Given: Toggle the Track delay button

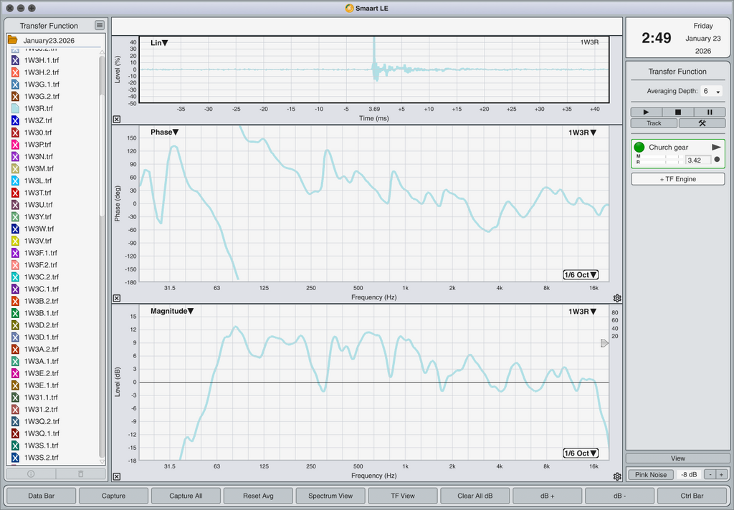Looking at the screenshot, I should tap(654, 123).
